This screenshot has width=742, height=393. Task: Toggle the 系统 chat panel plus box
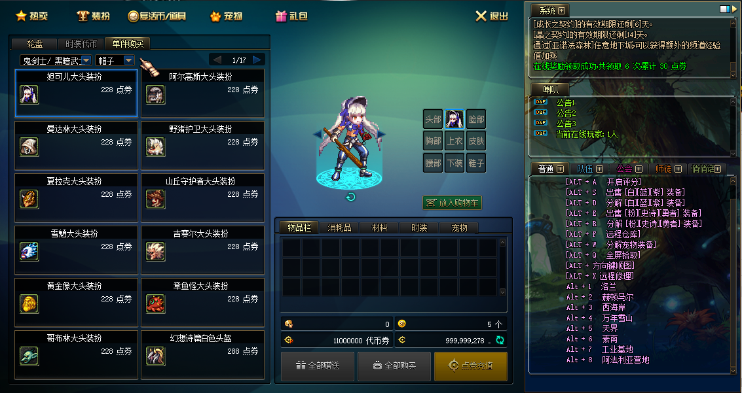pyautogui.click(x=561, y=10)
